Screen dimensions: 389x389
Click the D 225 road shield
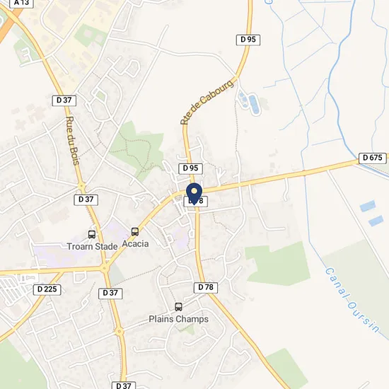[47, 289]
